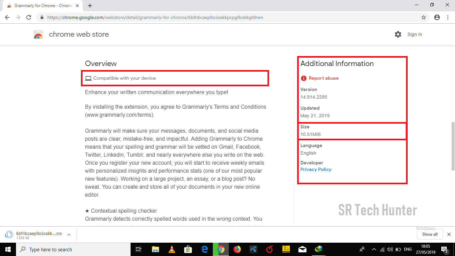Open a new browser tab
This screenshot has height=256, width=455.
tap(90, 6)
